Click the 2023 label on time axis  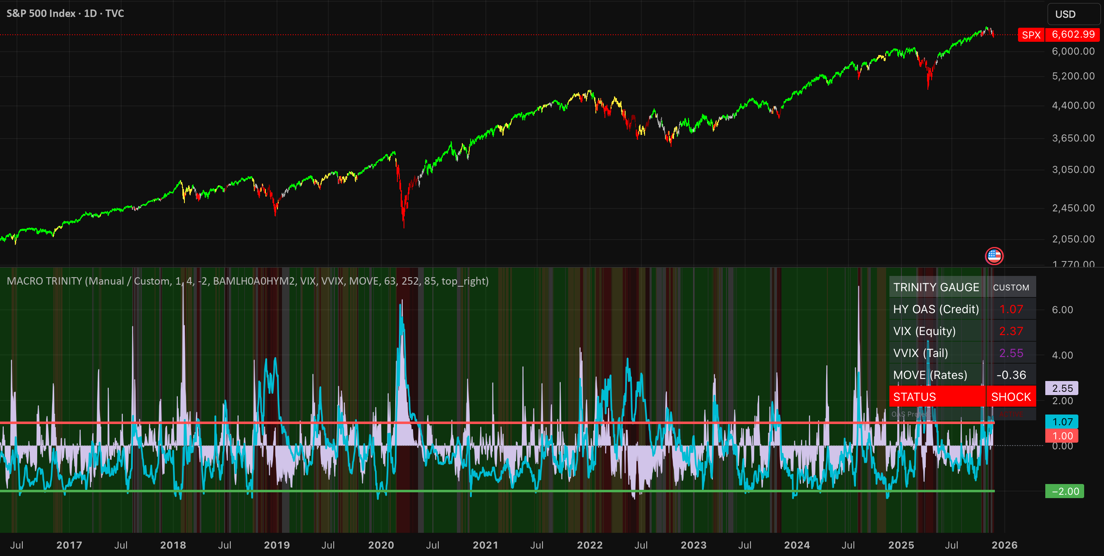[x=693, y=545]
